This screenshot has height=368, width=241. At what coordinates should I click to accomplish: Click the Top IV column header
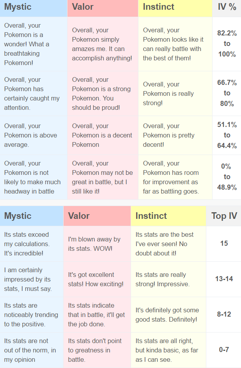tap(223, 216)
